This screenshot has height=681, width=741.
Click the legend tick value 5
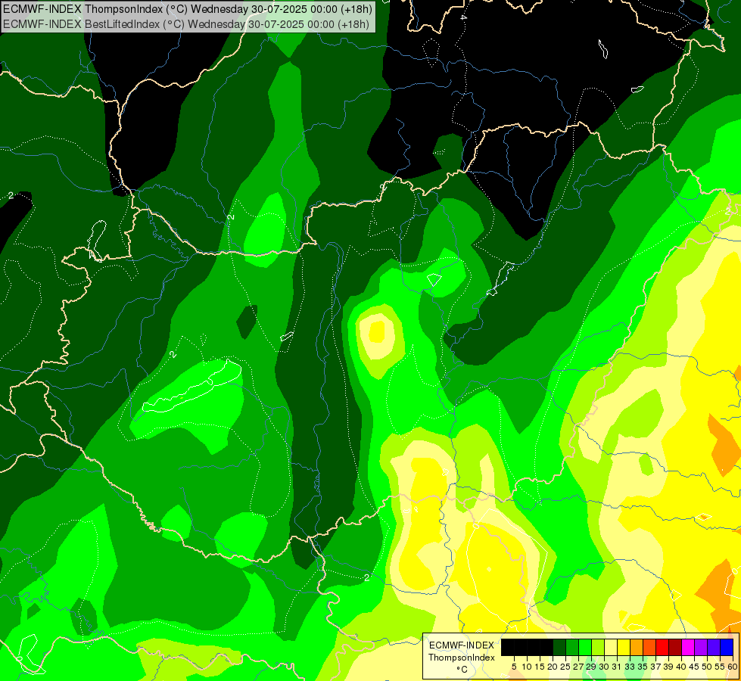514,667
